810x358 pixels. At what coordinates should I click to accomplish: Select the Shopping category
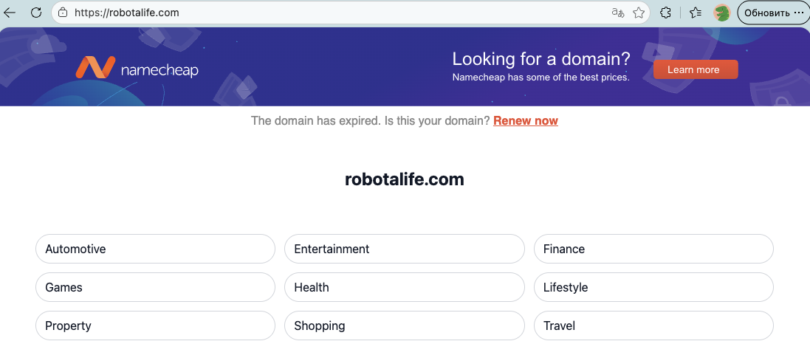tap(404, 326)
